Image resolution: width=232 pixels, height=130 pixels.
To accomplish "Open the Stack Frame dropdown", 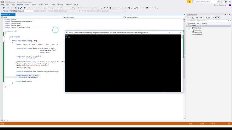I will [x=111, y=11].
